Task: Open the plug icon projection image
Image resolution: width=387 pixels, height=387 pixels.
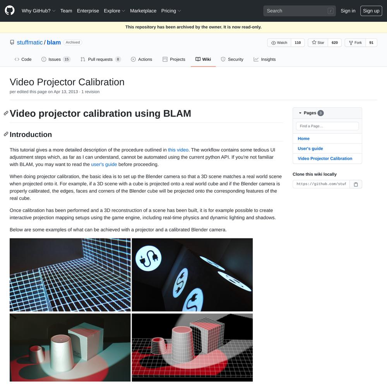Action: click(x=192, y=275)
